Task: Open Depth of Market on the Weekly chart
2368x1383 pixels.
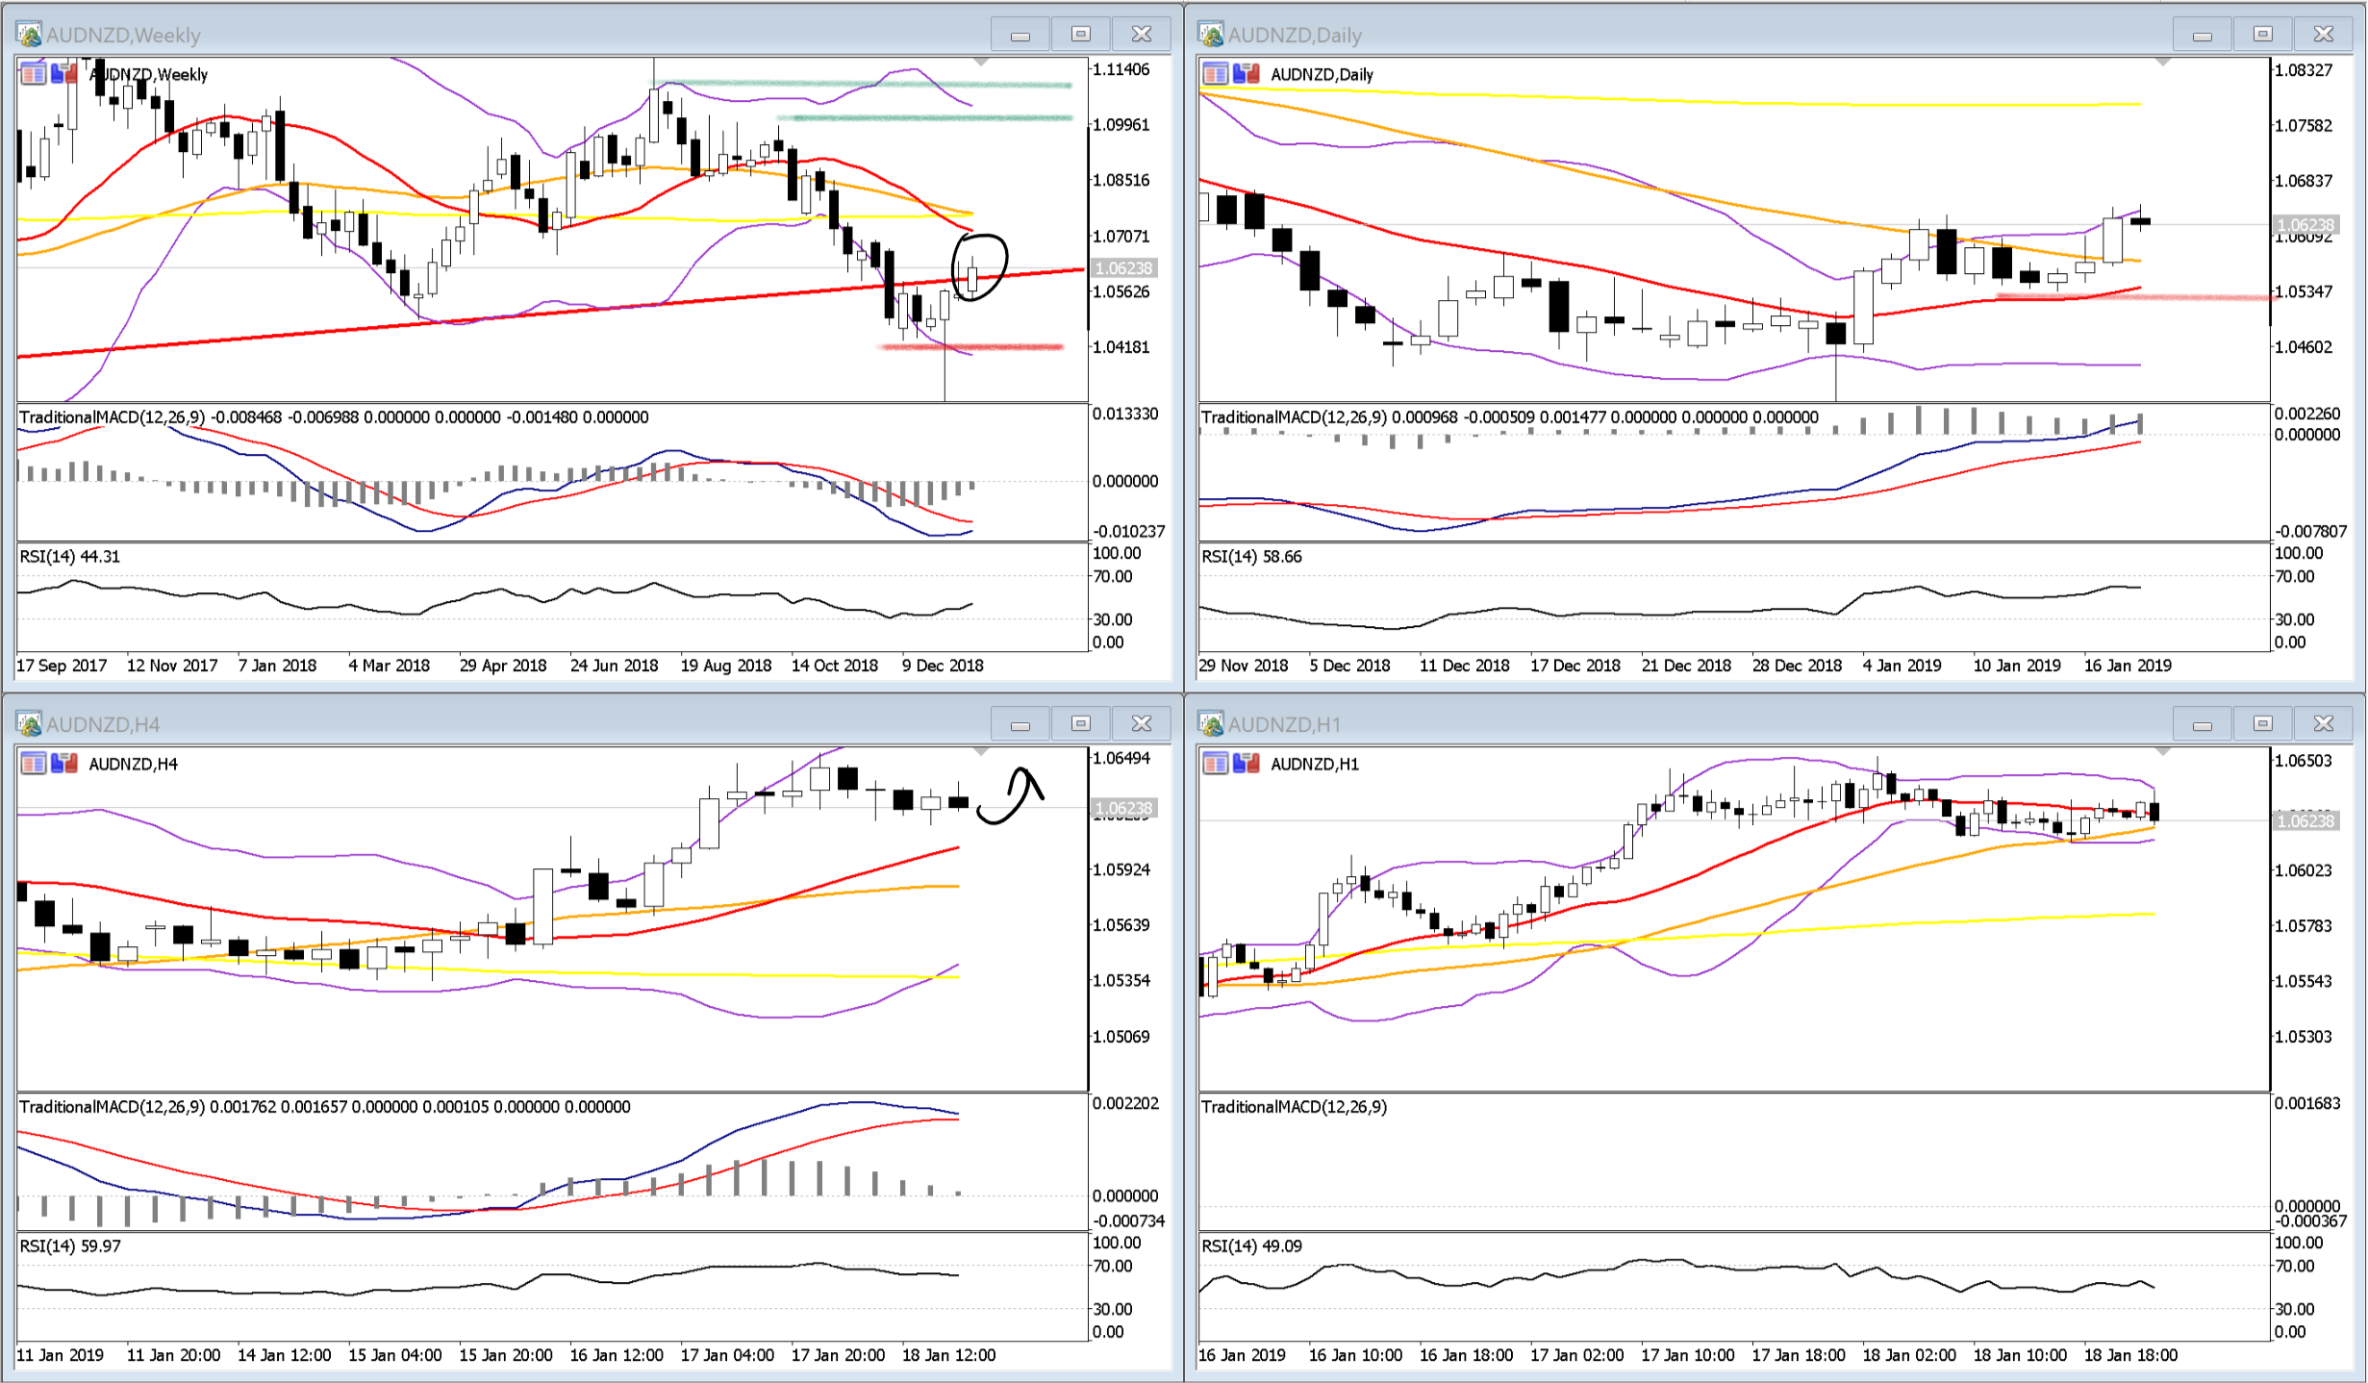Action: 34,73
